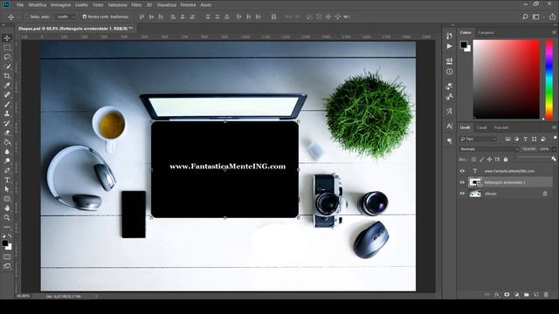Select the Rounded Rectangle shape tool
Screen dimensions: 559x314
click(x=7, y=199)
